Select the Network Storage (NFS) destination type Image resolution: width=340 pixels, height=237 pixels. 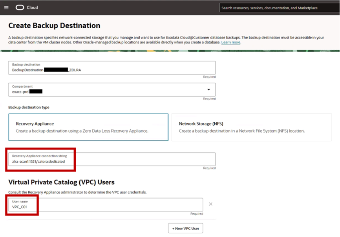(252, 127)
